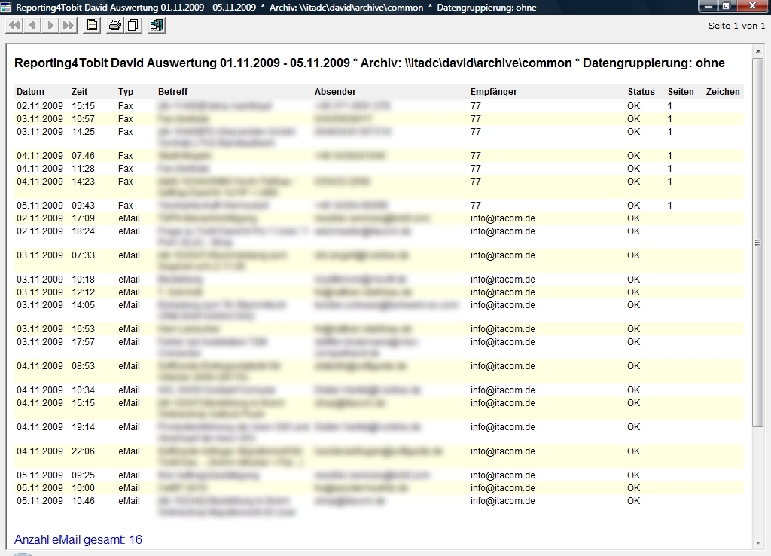
Task: Click the 10:00 time cell
Action: coord(83,487)
